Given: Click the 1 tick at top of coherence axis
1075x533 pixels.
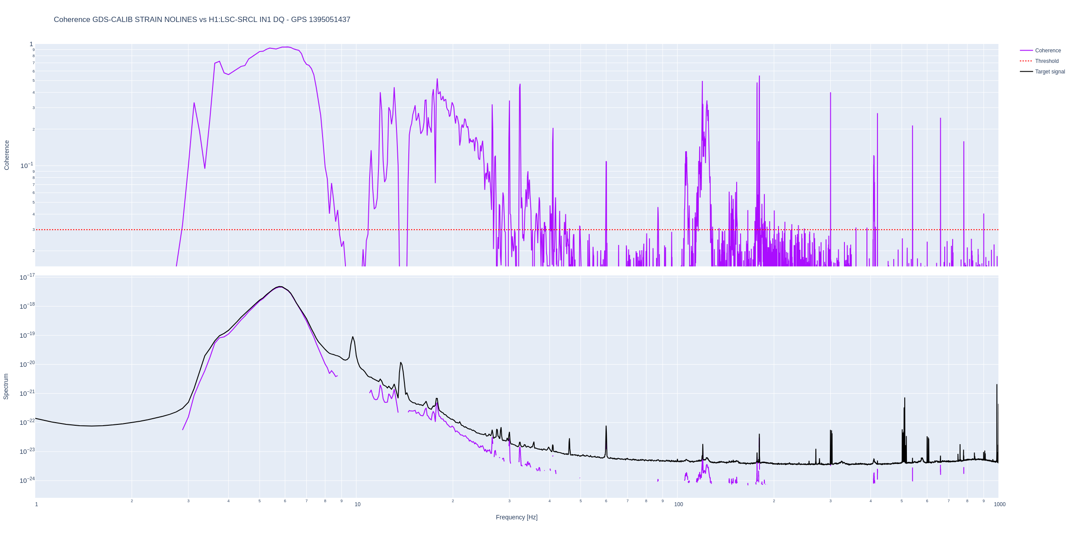Looking at the screenshot, I should coord(31,44).
